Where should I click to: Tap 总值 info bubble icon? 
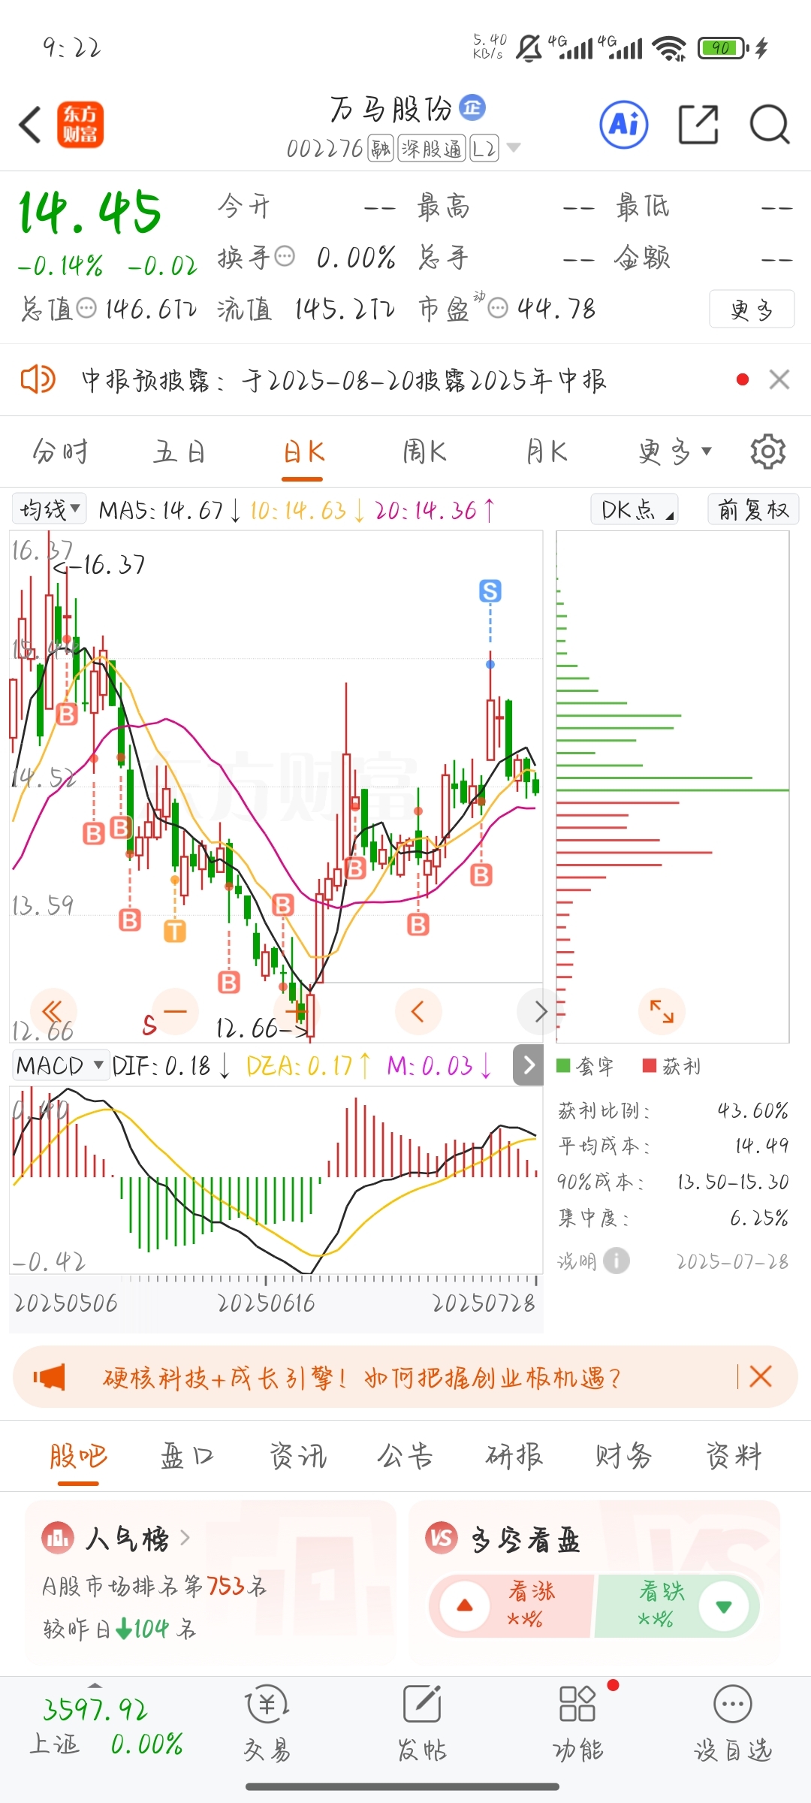[87, 308]
